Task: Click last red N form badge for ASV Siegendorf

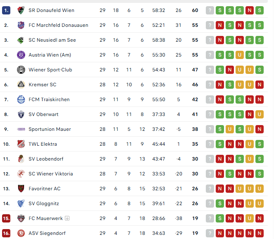Action: click(260, 233)
